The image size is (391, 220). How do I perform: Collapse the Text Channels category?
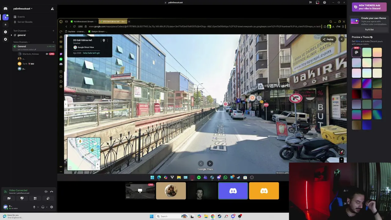coord(21,31)
